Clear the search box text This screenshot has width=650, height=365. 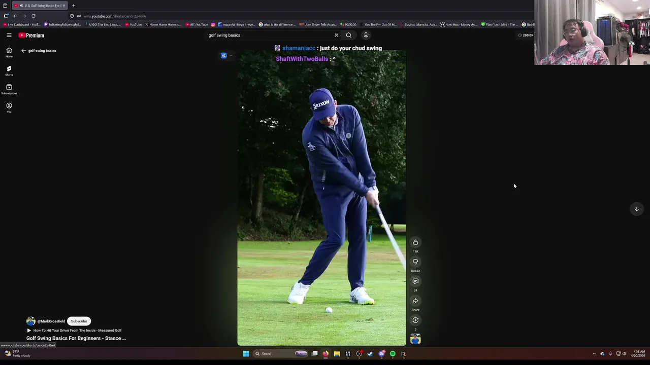336,35
